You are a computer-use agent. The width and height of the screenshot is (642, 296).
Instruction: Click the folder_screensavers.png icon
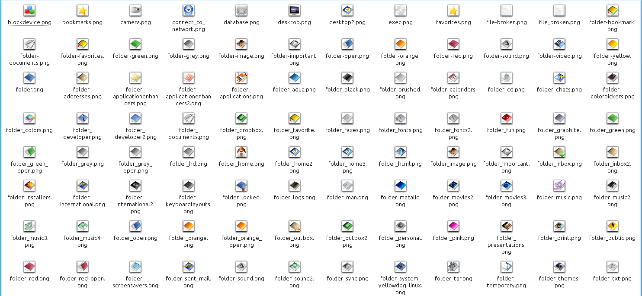point(135,267)
